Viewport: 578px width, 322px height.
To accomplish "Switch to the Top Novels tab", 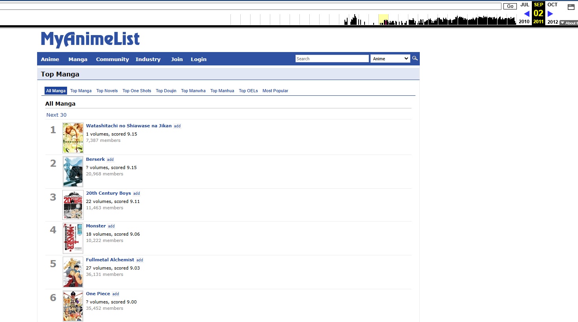I will 107,91.
